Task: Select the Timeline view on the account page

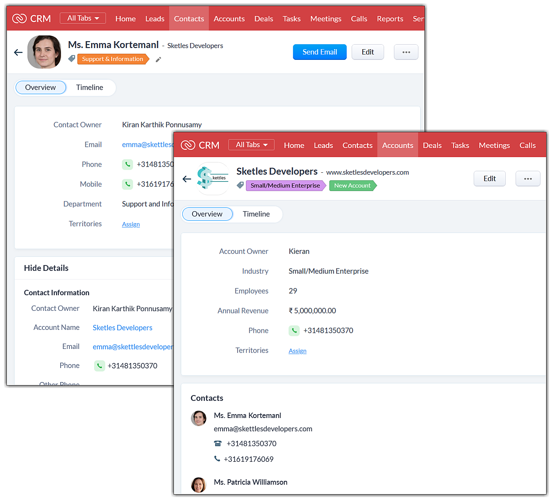Action: 256,214
